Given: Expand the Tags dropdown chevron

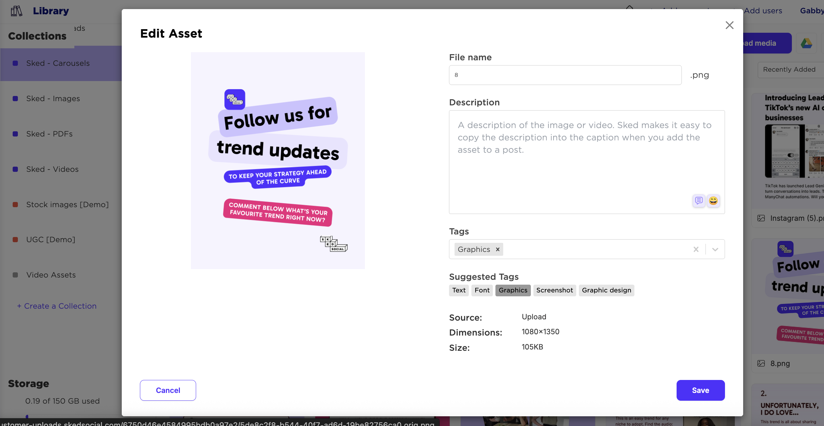Looking at the screenshot, I should [715, 249].
